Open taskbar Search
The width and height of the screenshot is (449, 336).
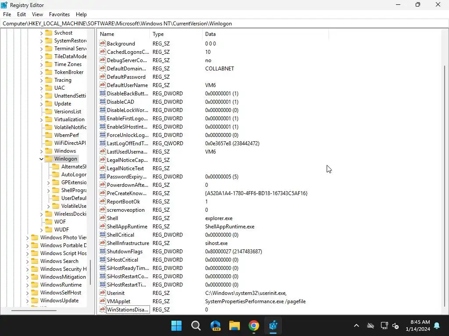(196, 325)
